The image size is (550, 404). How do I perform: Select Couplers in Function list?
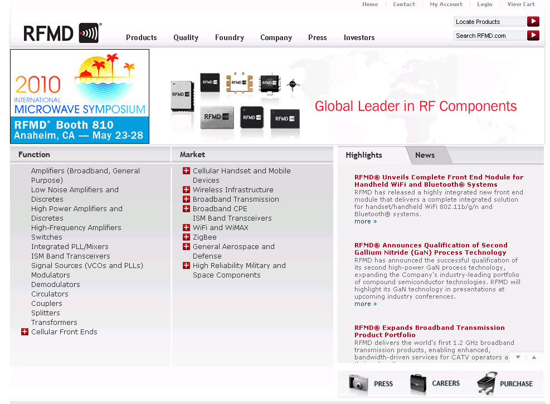pos(47,303)
